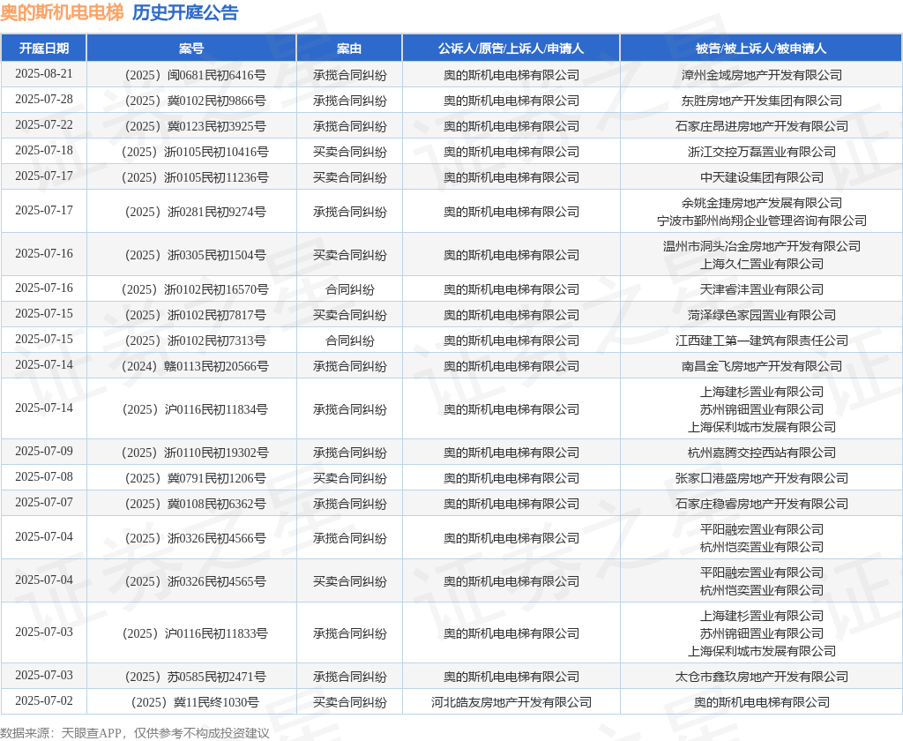Click 合同纠纷 in the 浙0102民初16570号 row
Viewport: 903px width, 741px height.
pyautogui.click(x=349, y=289)
